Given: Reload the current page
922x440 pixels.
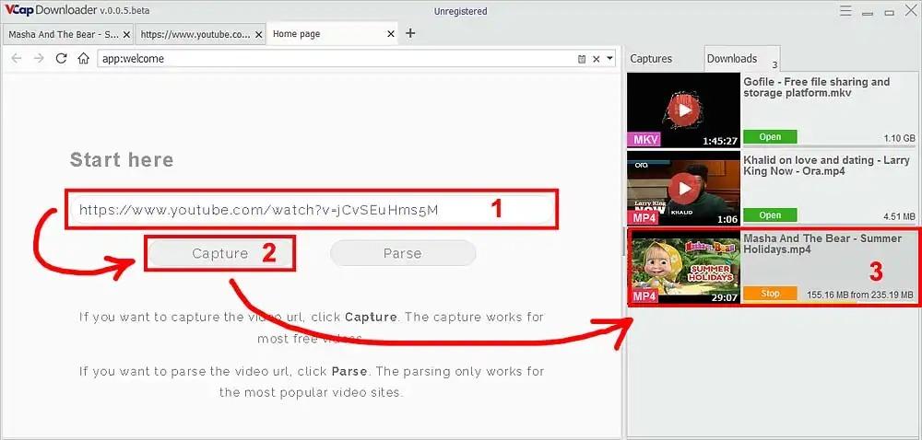Looking at the screenshot, I should click(61, 58).
